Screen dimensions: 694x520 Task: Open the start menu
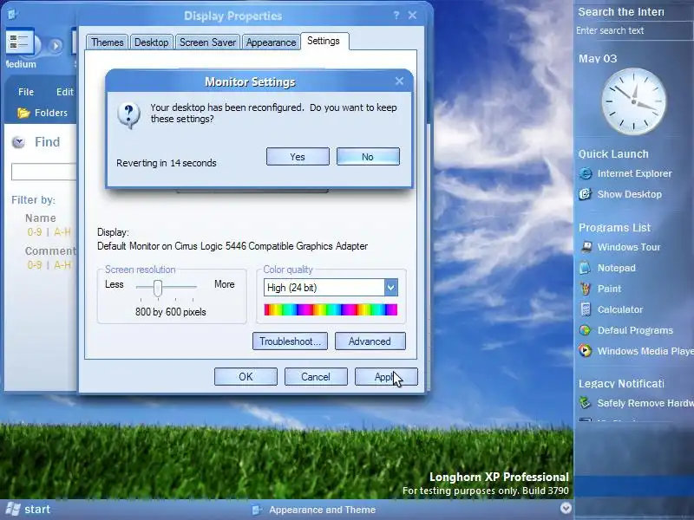28,510
